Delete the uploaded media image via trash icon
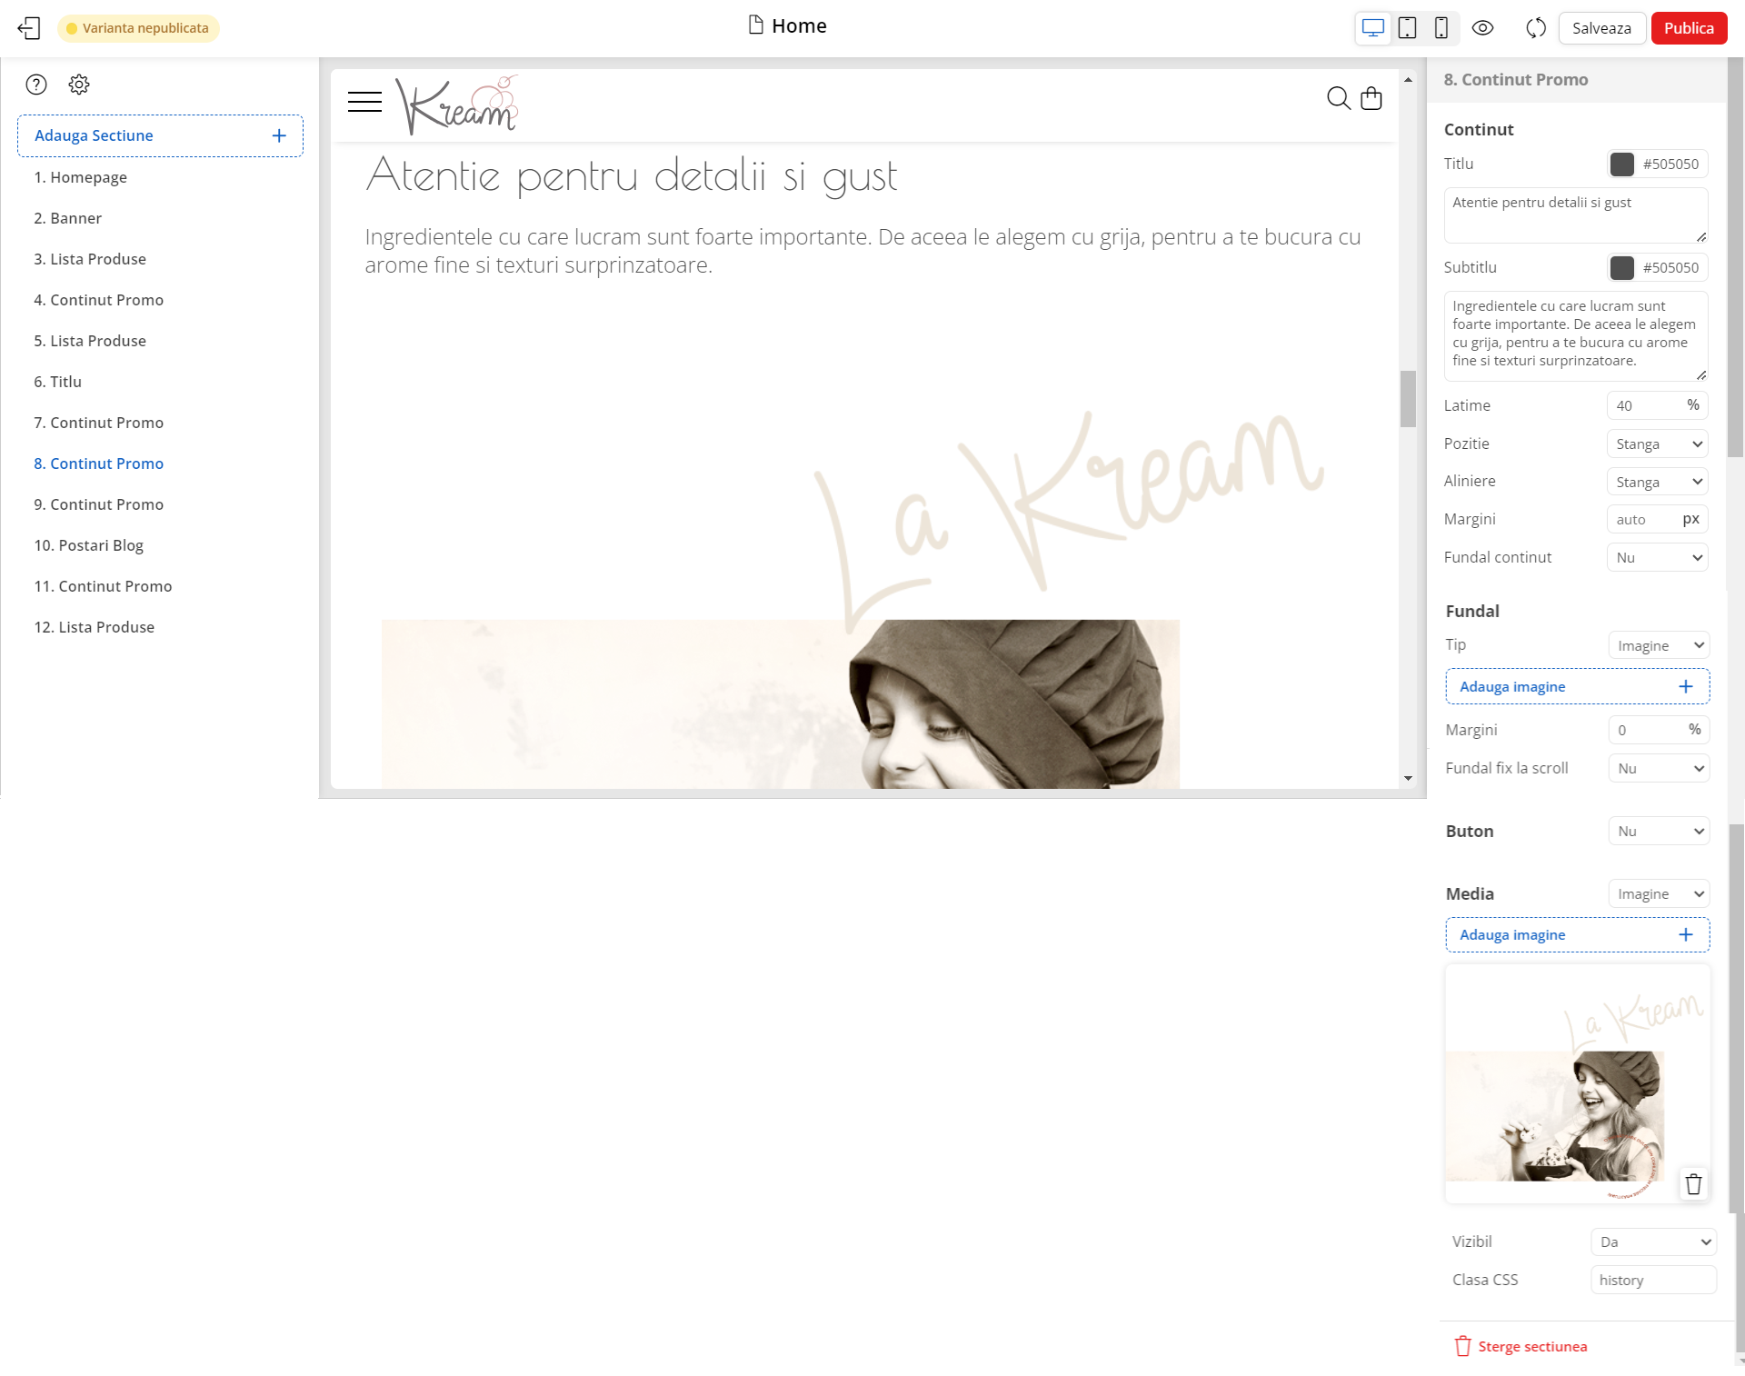This screenshot has width=1745, height=1376. pyautogui.click(x=1692, y=1183)
